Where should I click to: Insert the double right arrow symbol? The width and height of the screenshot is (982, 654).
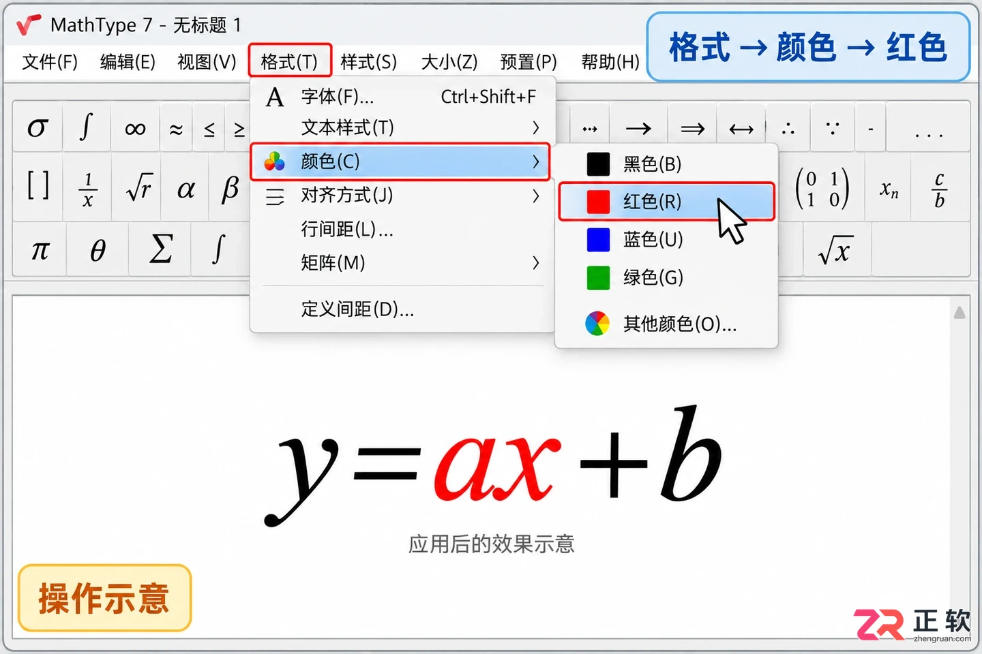692,128
